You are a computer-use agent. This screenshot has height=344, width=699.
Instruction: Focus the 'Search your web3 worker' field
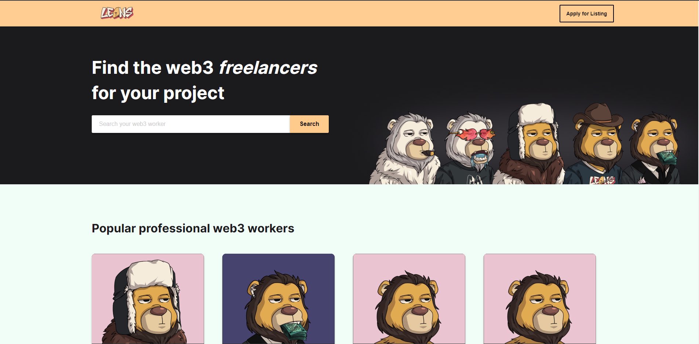191,124
